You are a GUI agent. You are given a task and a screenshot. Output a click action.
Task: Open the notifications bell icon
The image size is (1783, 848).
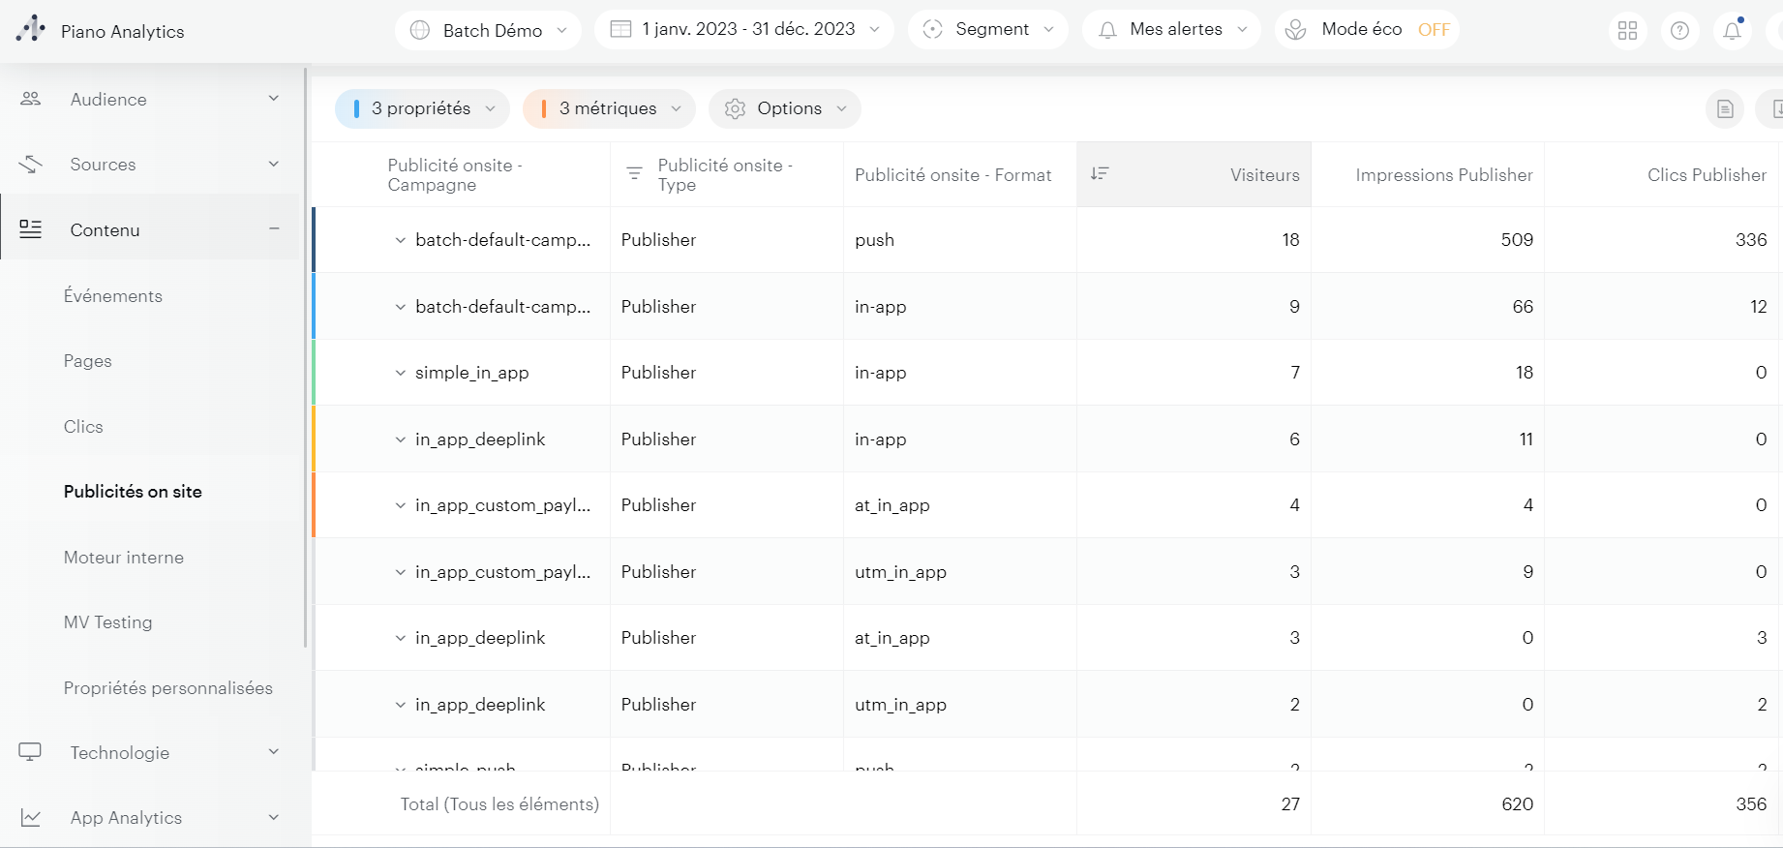[1733, 31]
